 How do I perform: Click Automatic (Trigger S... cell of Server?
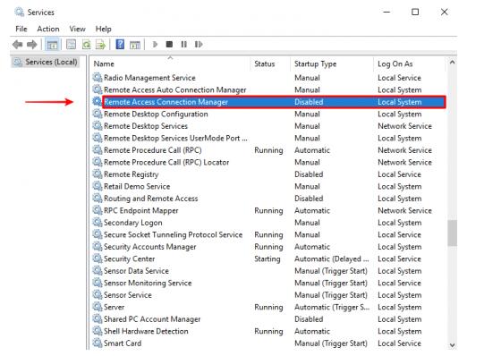(x=332, y=307)
